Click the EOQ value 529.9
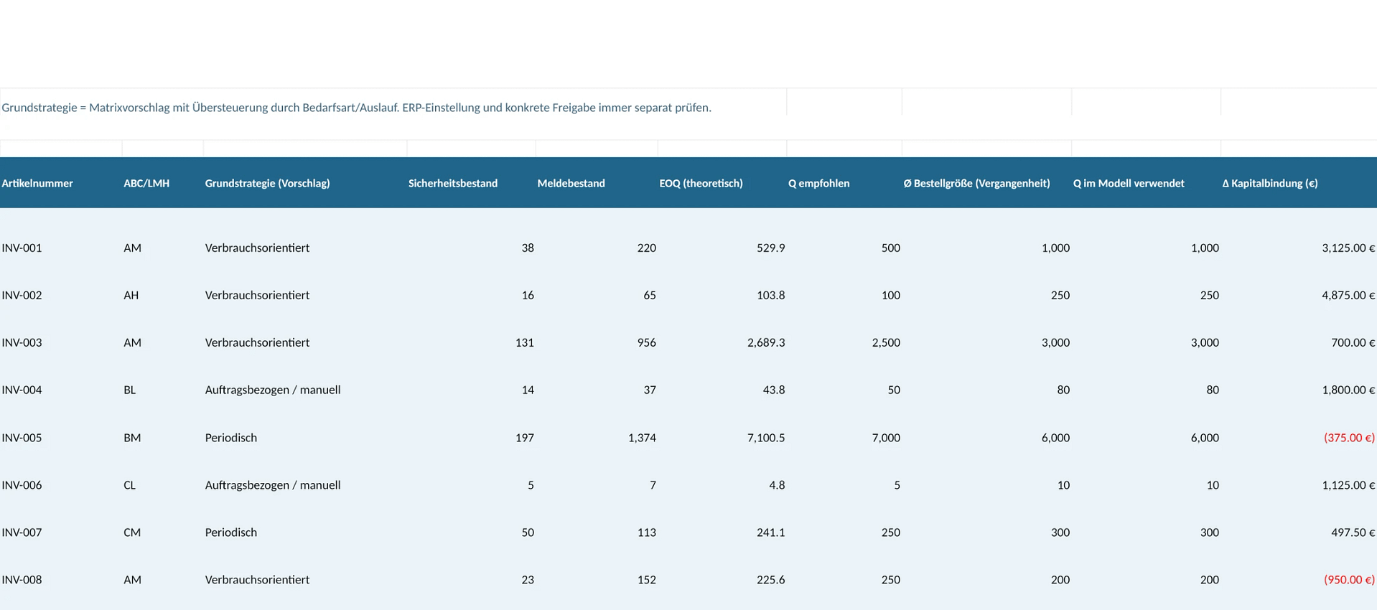 (770, 248)
